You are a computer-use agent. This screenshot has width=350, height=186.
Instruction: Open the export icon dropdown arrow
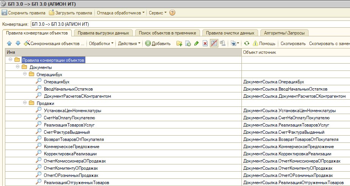238,44
